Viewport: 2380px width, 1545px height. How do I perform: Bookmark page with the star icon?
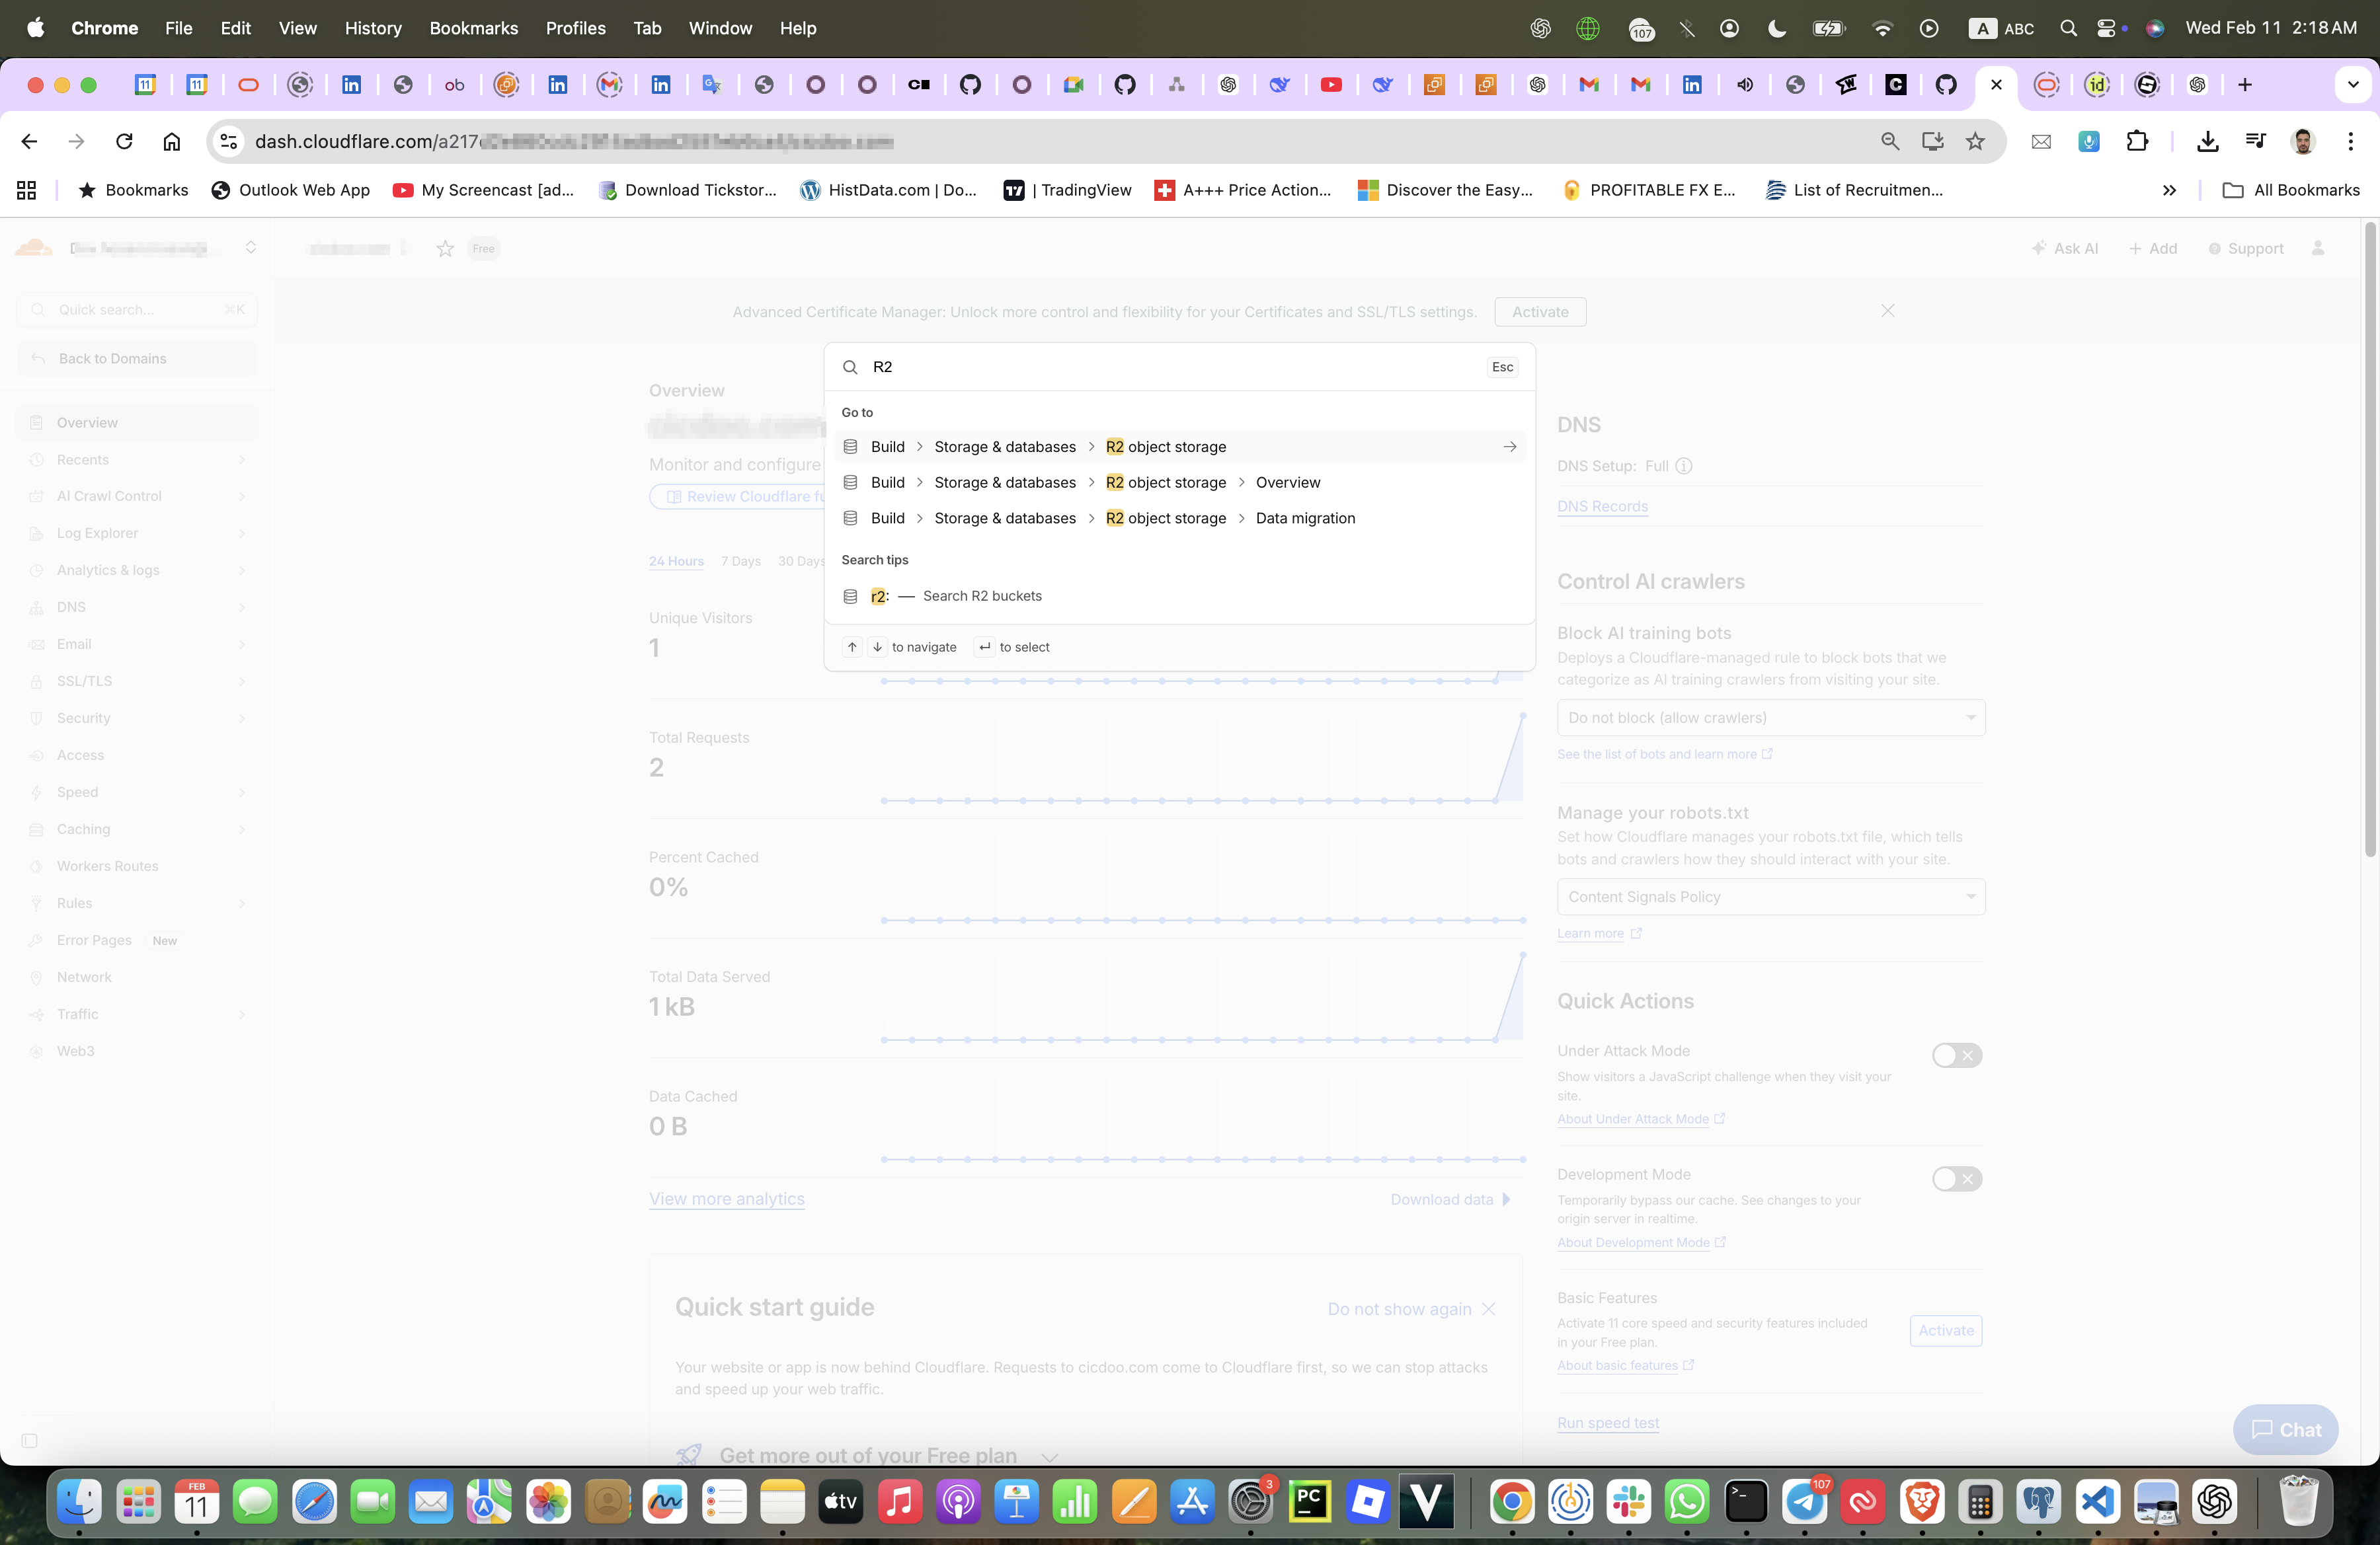pos(1975,141)
